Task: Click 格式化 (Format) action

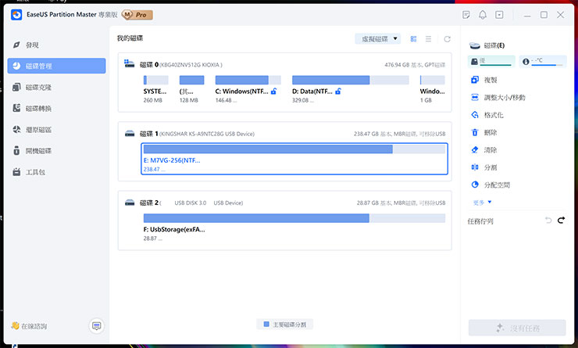Action: coord(487,115)
